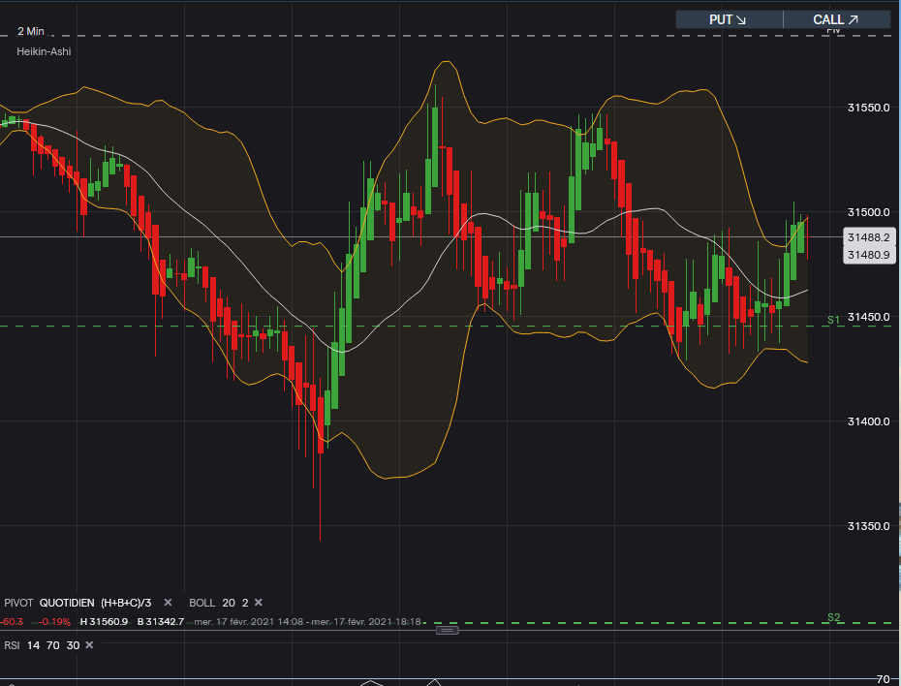Click the PIVOT indicator label
901x686 pixels.
click(18, 603)
